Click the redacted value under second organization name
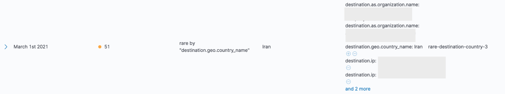Screen dimensions: 505x94 point(380,35)
